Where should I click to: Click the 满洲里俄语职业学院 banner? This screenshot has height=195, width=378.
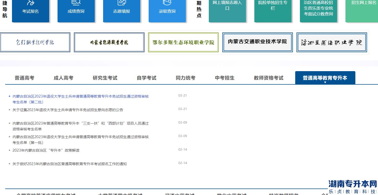click(x=332, y=42)
